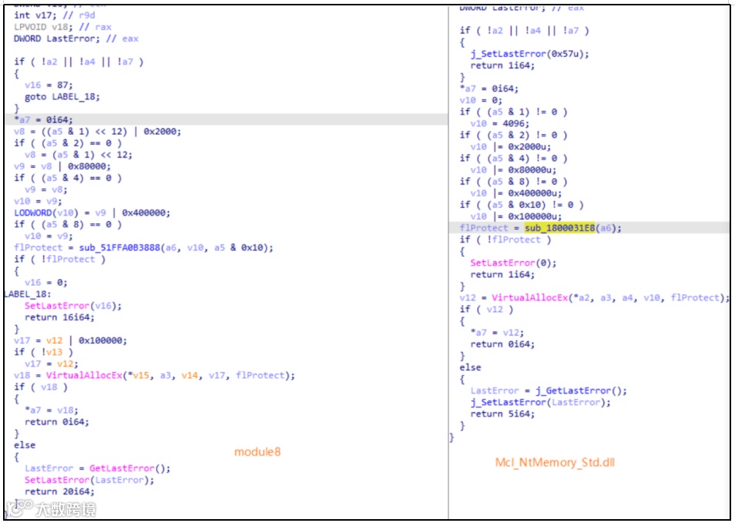Screen dimensions: 735x523
Task: Select the 'v16 = 0;' assignment
Action: (46, 283)
